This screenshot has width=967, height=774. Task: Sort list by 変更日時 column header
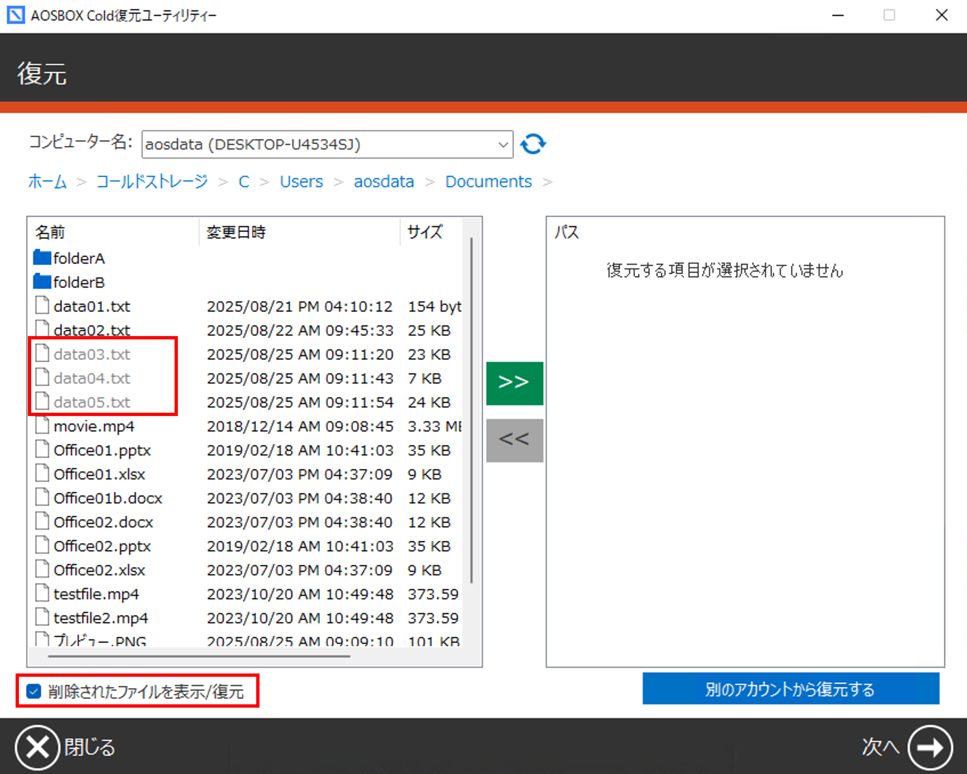tap(236, 232)
